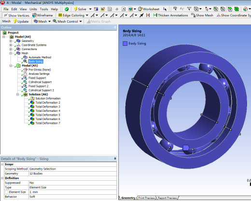The image size is (251, 201).
Task: Click the Body Sizing legend color swatch
Action: [125, 43]
